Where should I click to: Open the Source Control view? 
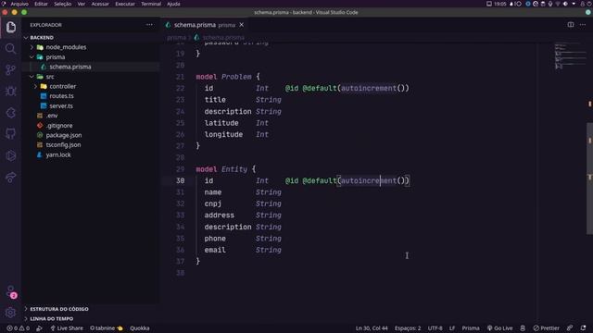point(10,70)
